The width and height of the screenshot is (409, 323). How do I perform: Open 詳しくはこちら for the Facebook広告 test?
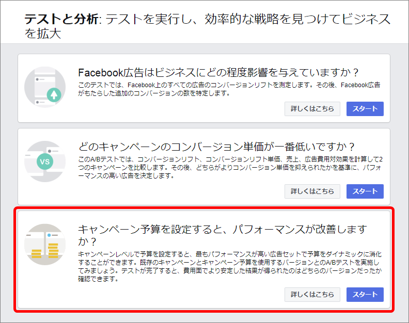click(312, 109)
